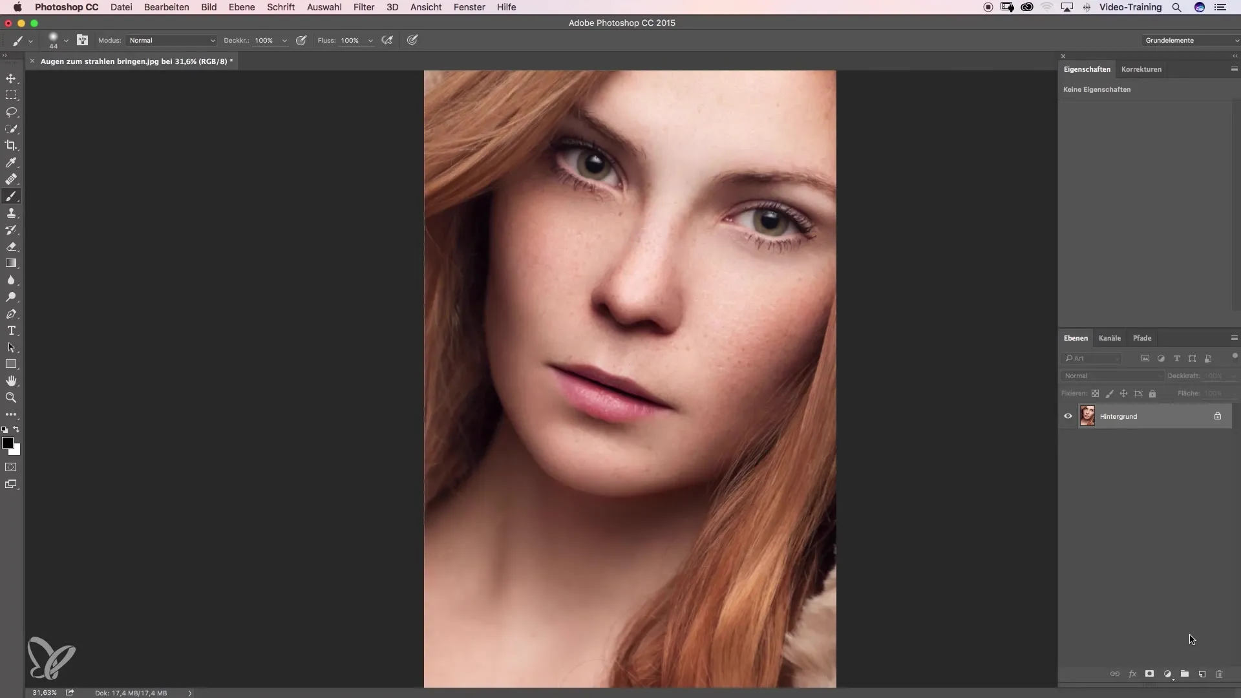Swap foreground and background colors

point(16,429)
